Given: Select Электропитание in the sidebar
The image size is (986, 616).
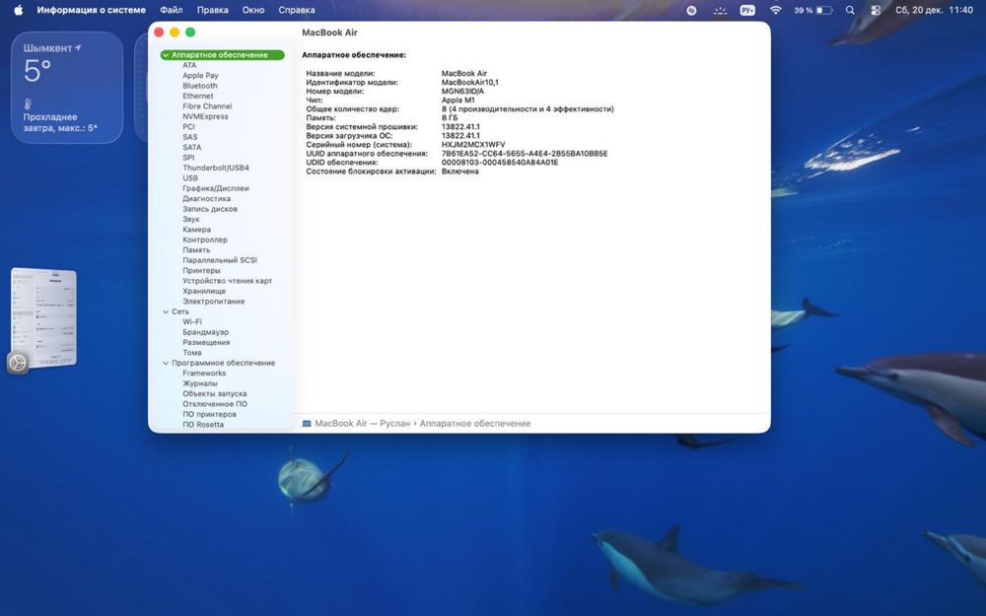Looking at the screenshot, I should pyautogui.click(x=213, y=302).
